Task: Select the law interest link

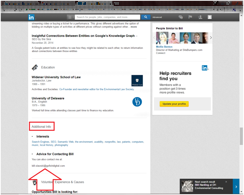Action: click(x=119, y=142)
